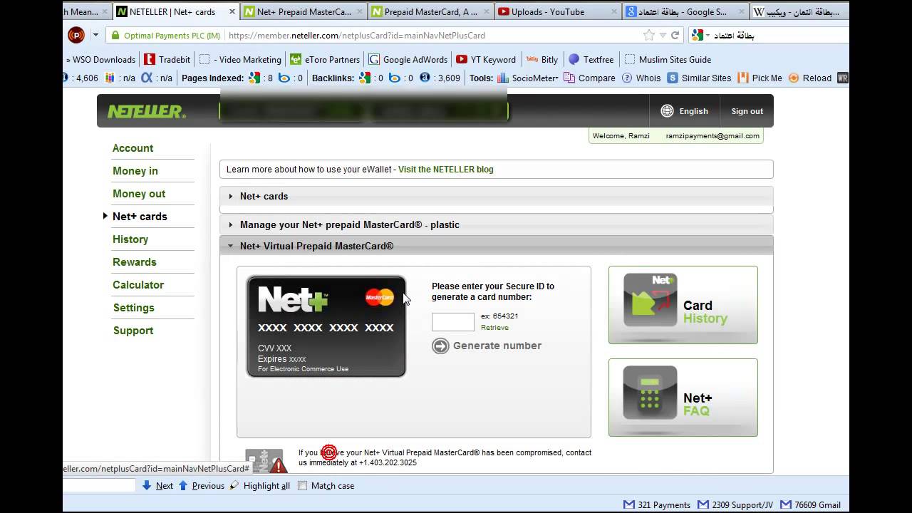The height and width of the screenshot is (513, 912).
Task: Click the MasterCard logo on Net+ card
Action: coord(380,297)
